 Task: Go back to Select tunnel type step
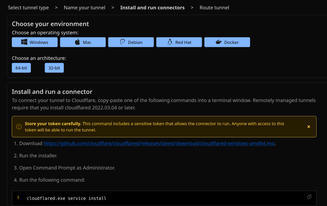pyautogui.click(x=28, y=8)
